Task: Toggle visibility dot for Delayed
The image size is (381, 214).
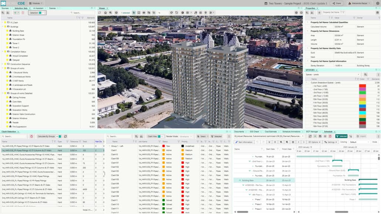Action: 7,60
